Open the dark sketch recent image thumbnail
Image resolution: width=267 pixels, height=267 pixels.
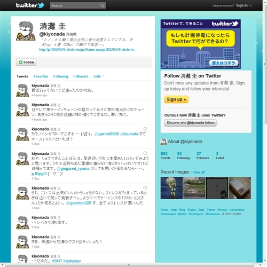[217, 188]
